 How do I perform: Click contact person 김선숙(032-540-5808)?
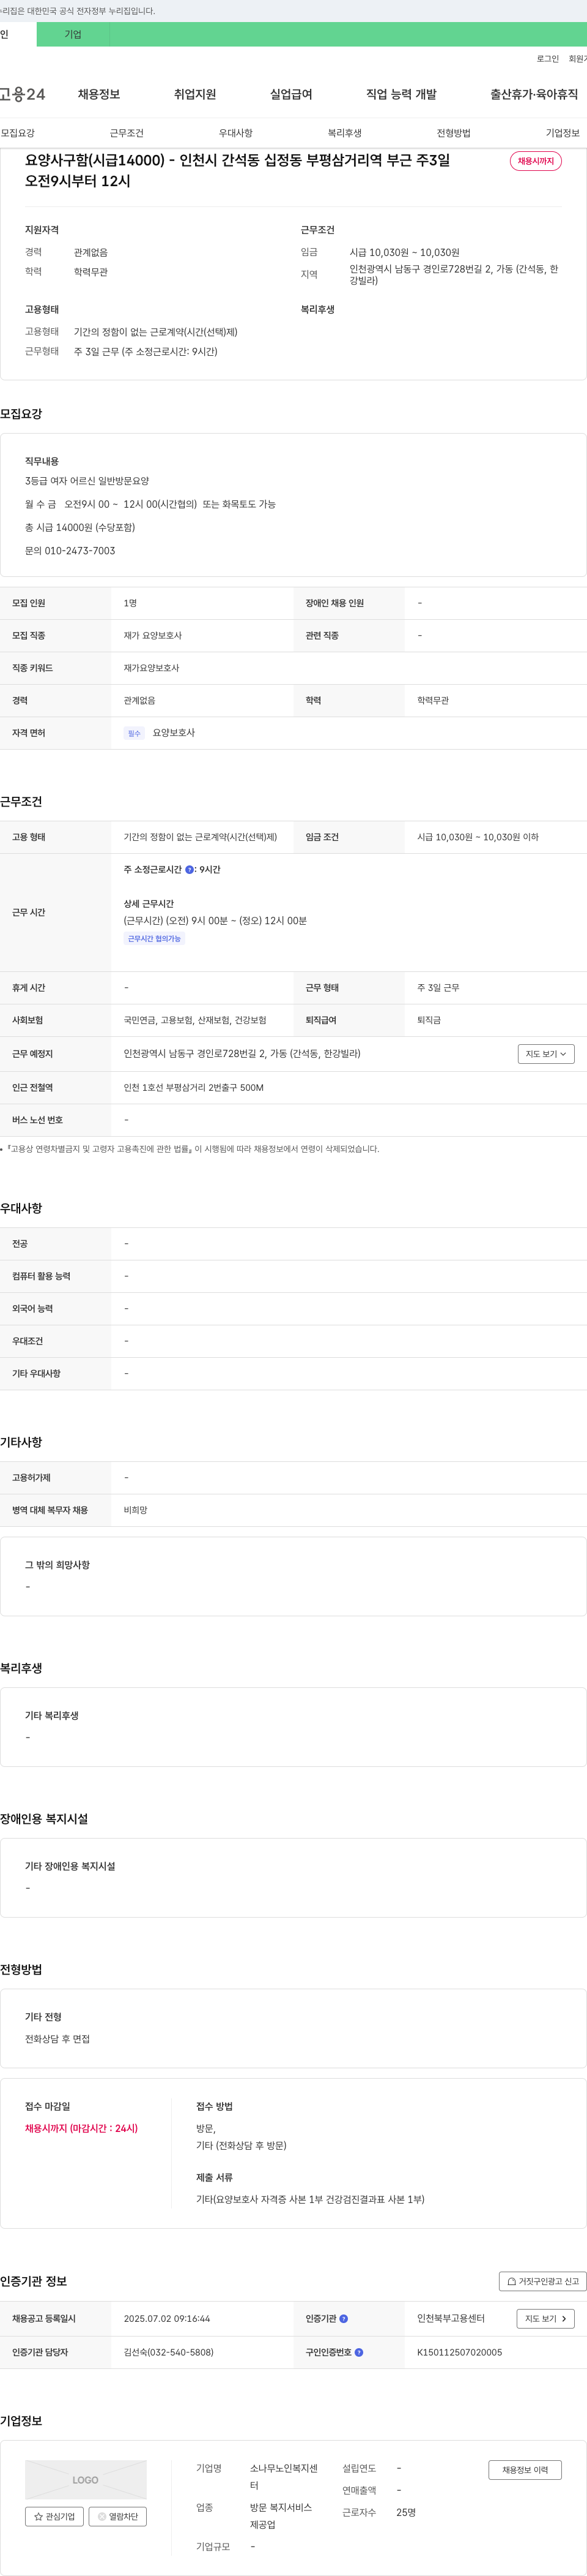click(x=169, y=2352)
